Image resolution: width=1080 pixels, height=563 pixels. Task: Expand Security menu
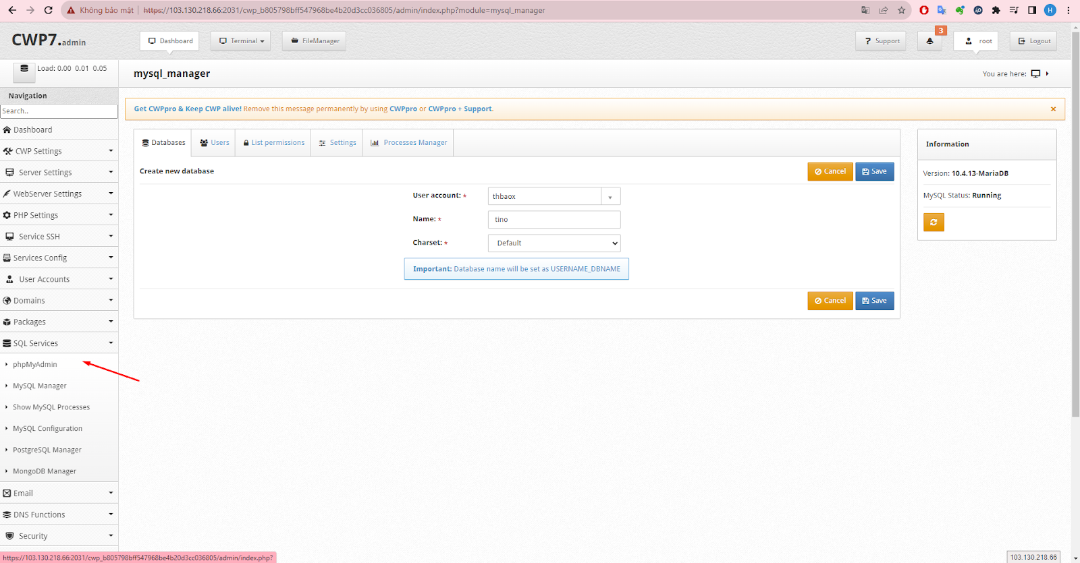[x=59, y=536]
